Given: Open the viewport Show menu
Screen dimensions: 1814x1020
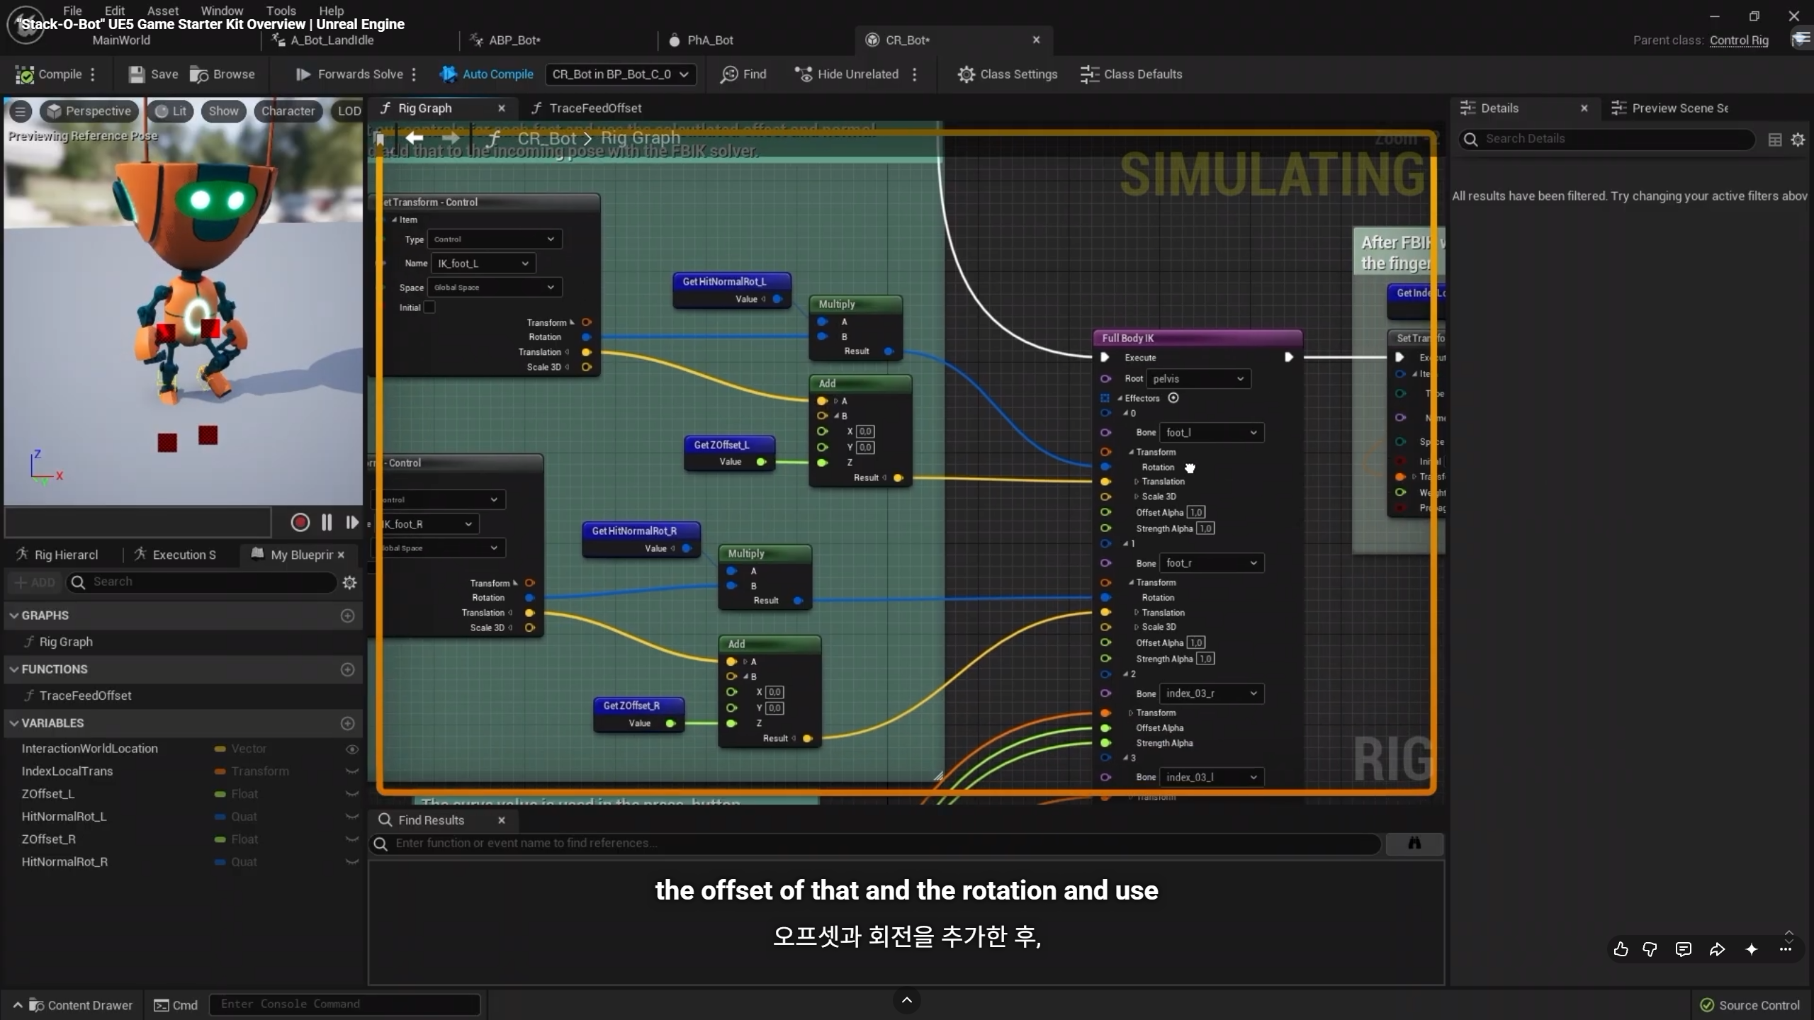Looking at the screenshot, I should 223,111.
